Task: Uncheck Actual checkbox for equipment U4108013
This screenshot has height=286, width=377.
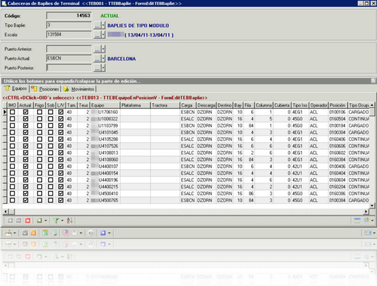Action: (x=26, y=153)
